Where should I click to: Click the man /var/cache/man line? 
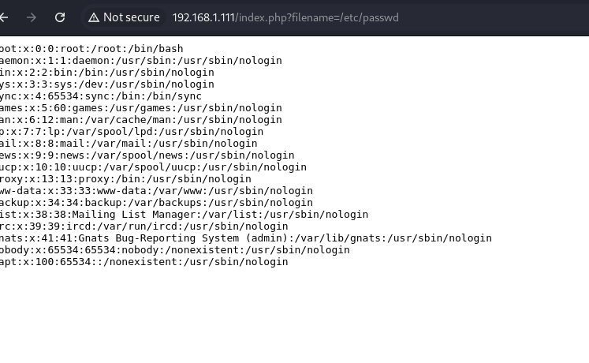[x=140, y=120]
